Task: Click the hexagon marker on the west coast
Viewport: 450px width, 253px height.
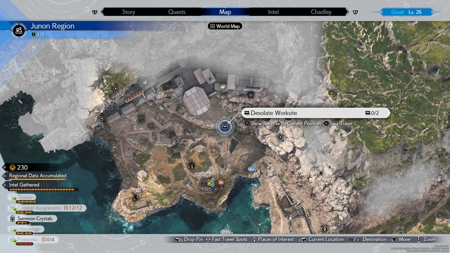Action: tap(102, 119)
